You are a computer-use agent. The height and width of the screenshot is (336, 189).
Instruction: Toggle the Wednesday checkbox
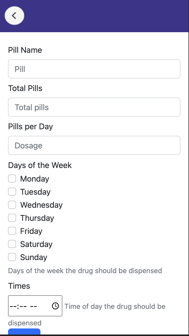pos(12,205)
